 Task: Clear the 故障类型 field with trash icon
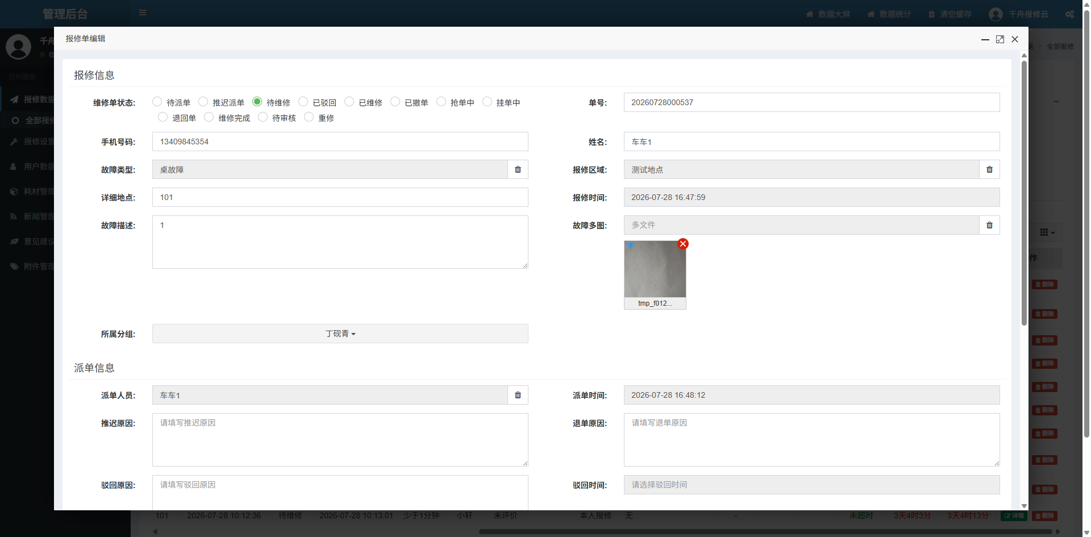coord(518,169)
